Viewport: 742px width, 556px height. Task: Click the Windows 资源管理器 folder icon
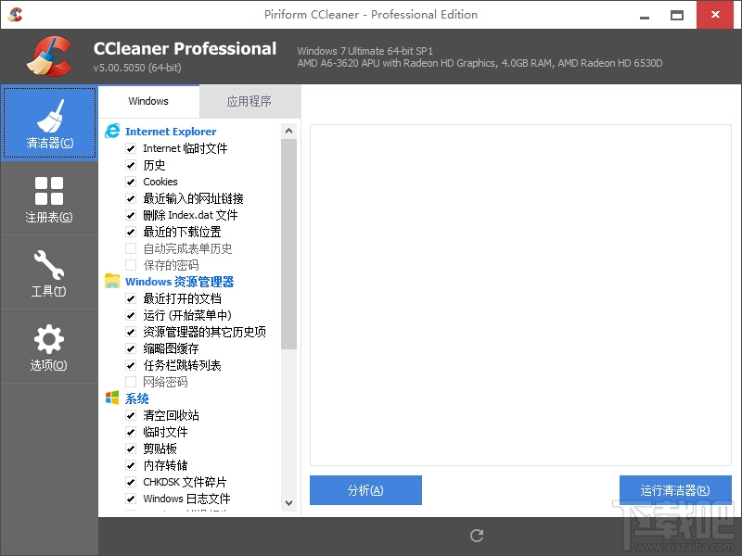pyautogui.click(x=114, y=281)
